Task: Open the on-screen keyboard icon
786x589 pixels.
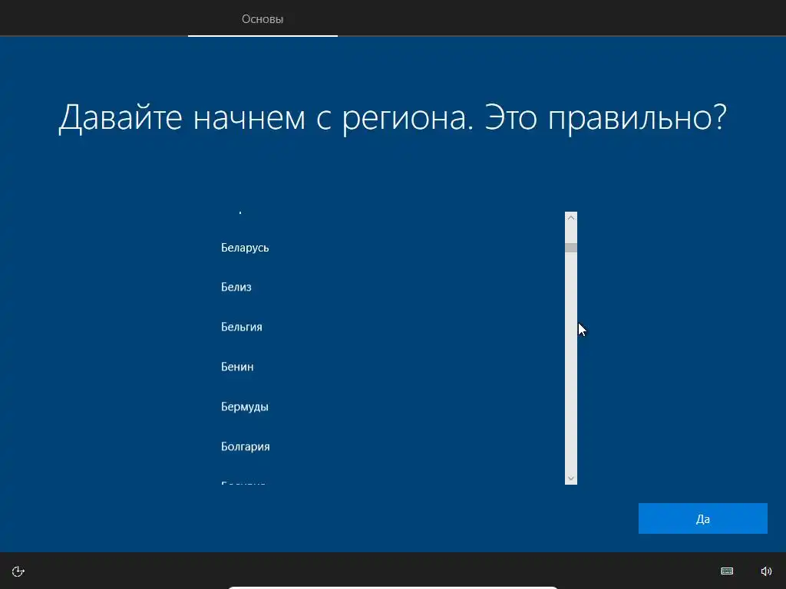Action: tap(727, 571)
